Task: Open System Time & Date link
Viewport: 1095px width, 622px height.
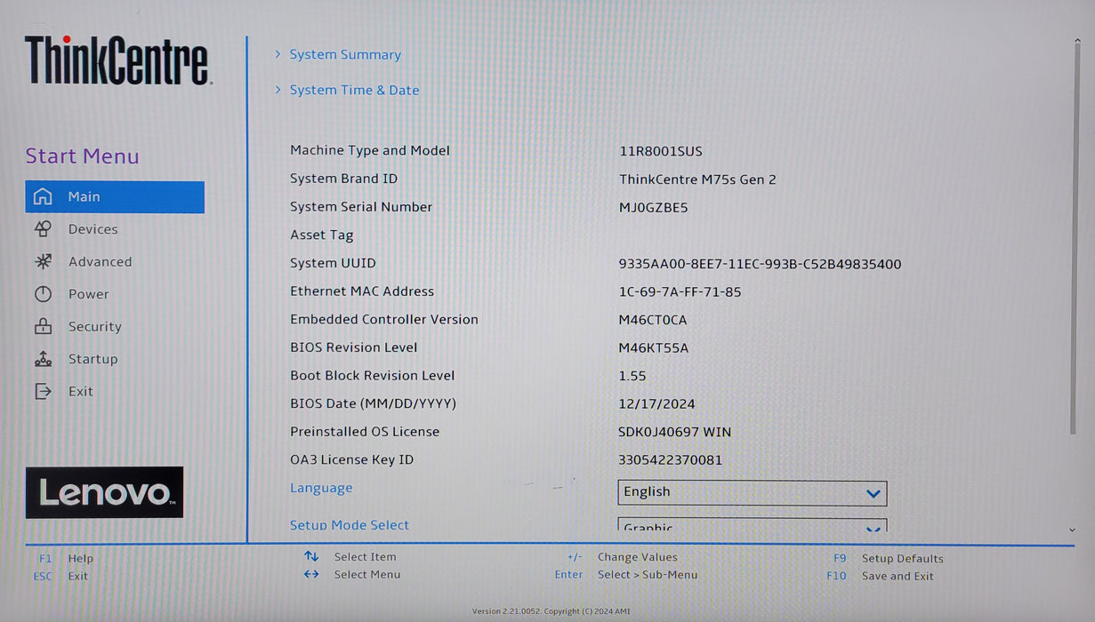Action: tap(354, 90)
